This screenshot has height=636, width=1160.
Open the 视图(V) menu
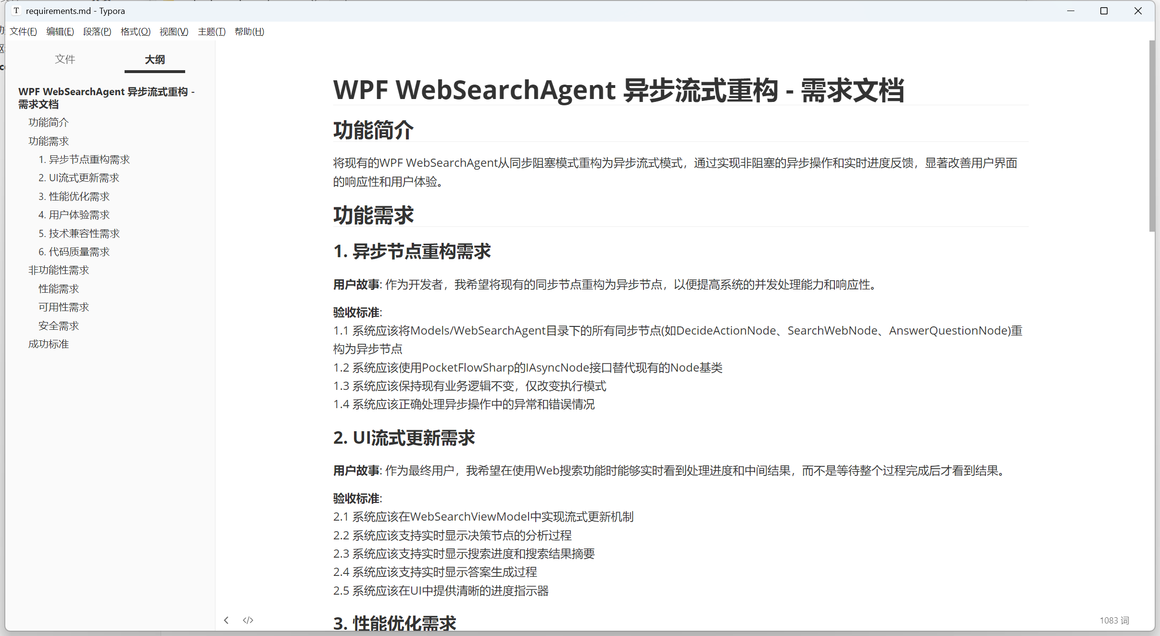[x=174, y=32]
